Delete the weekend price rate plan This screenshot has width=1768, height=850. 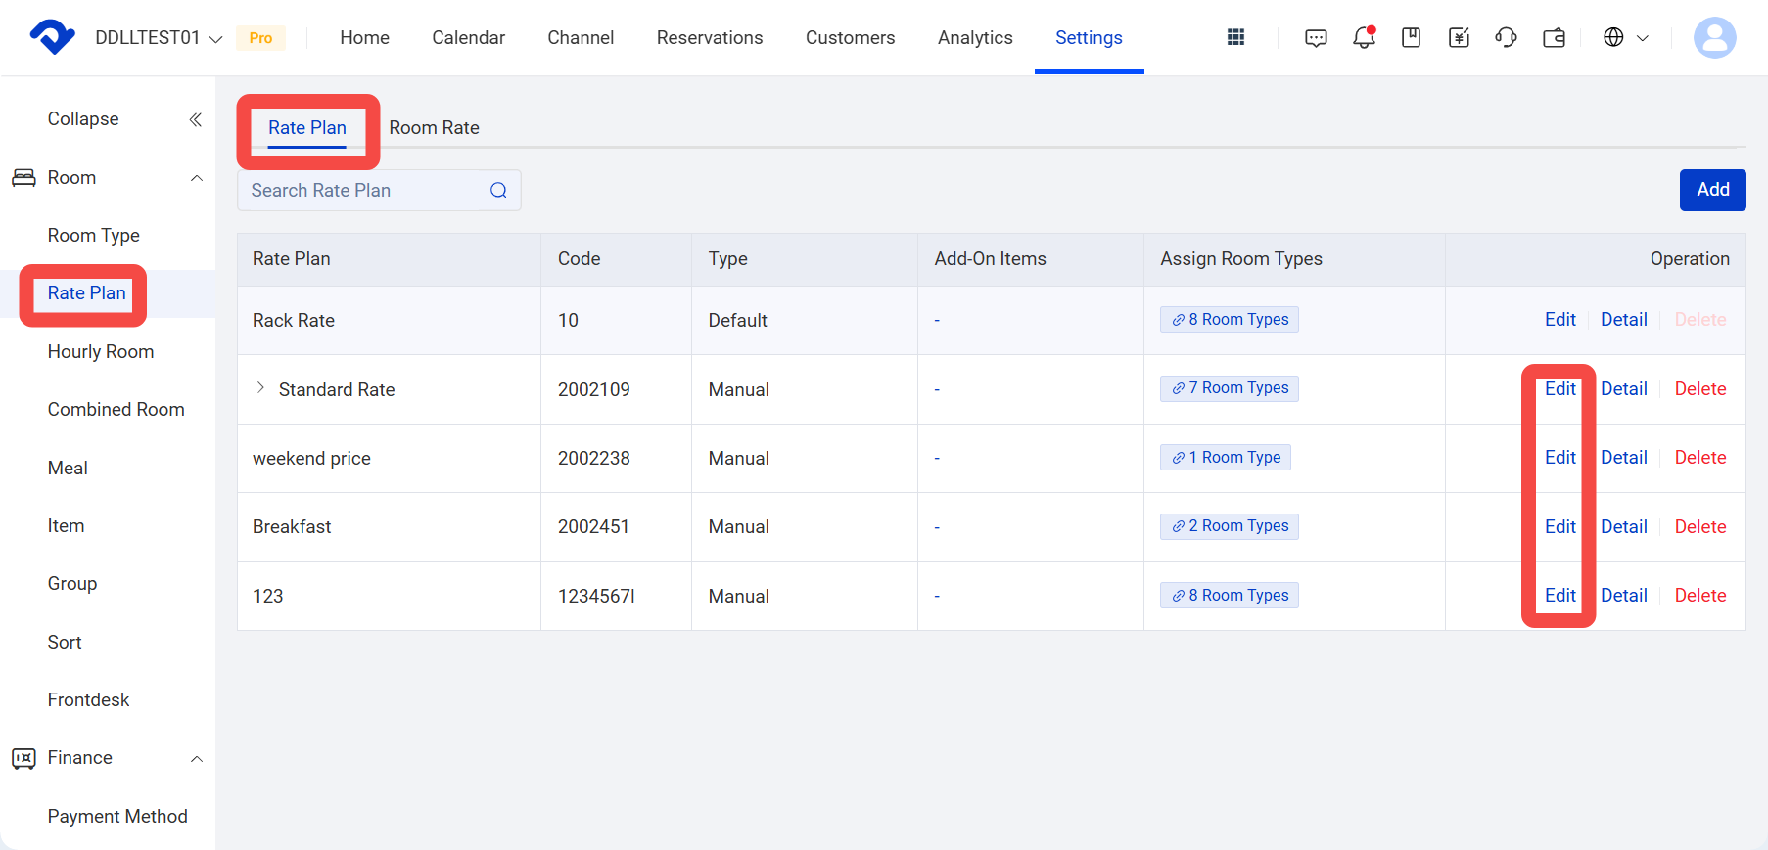point(1699,458)
